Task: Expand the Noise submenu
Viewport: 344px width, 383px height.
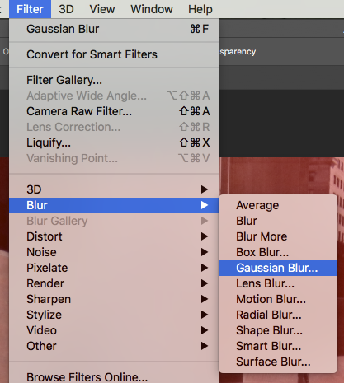Action: (114, 252)
